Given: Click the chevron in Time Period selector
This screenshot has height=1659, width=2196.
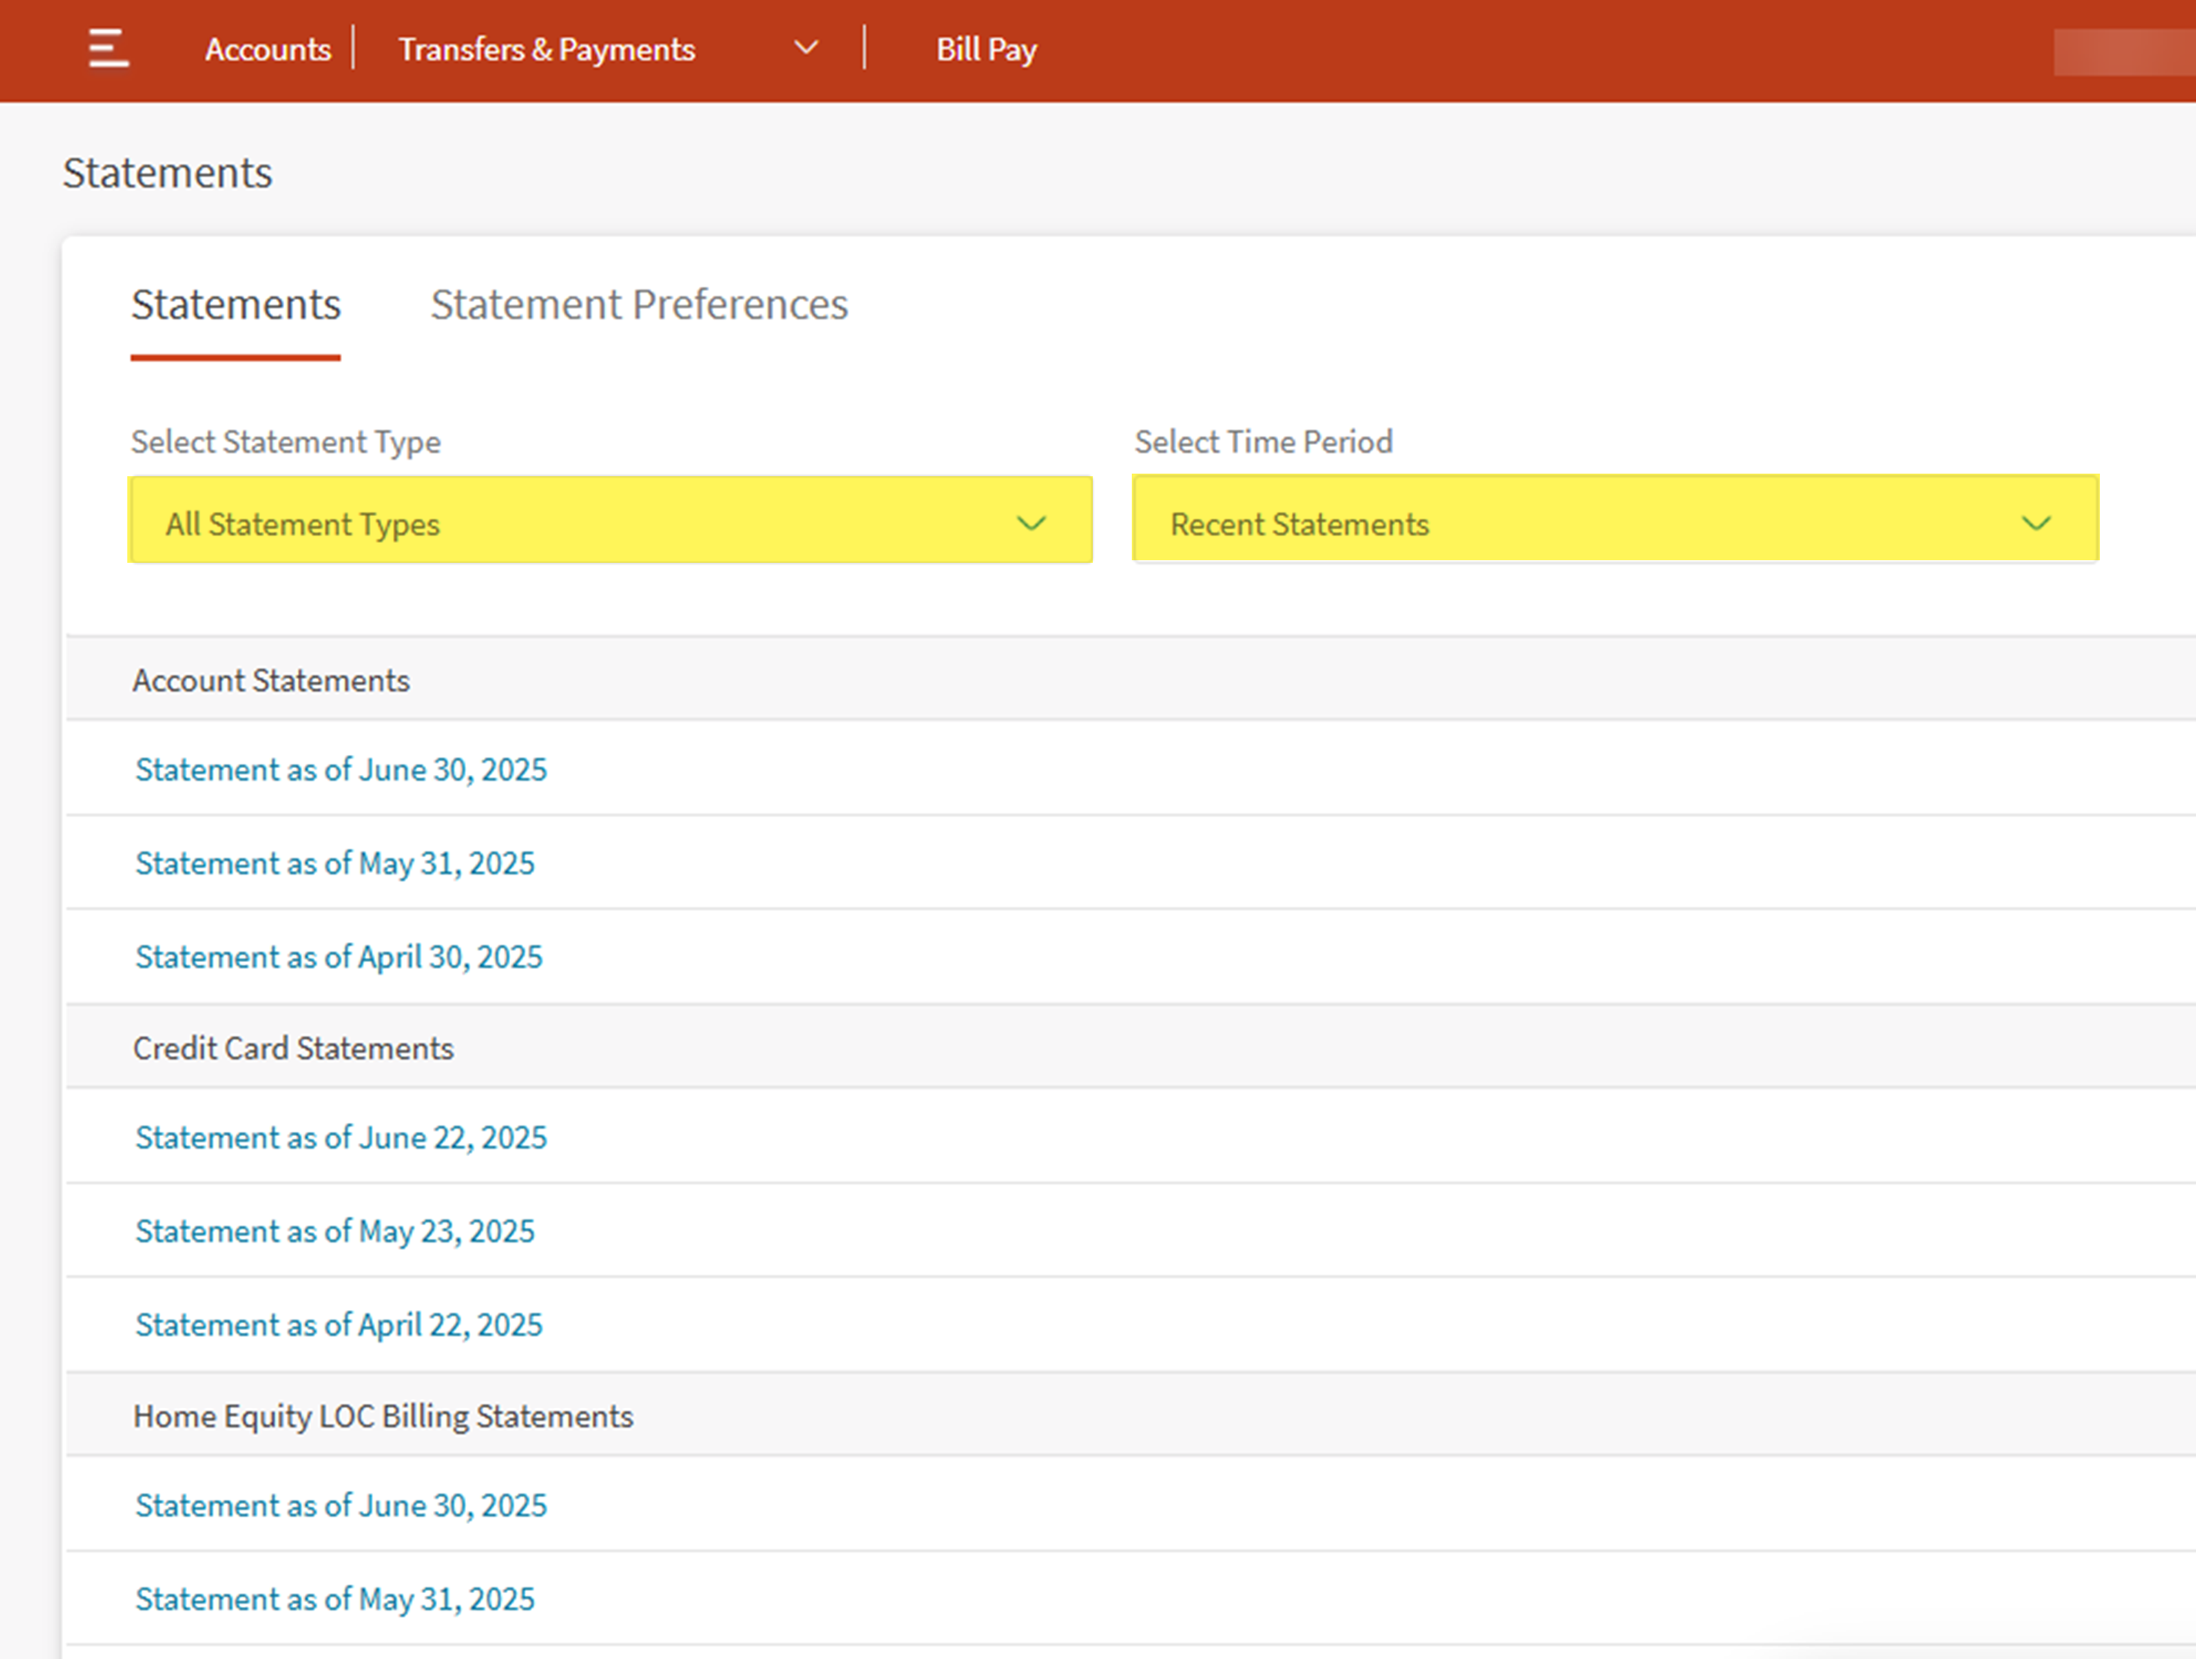Looking at the screenshot, I should coord(2036,523).
